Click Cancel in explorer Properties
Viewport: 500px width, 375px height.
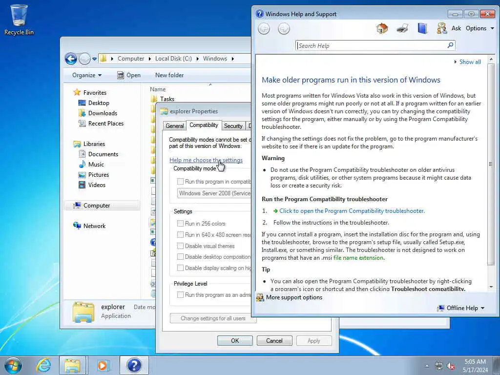point(274,340)
